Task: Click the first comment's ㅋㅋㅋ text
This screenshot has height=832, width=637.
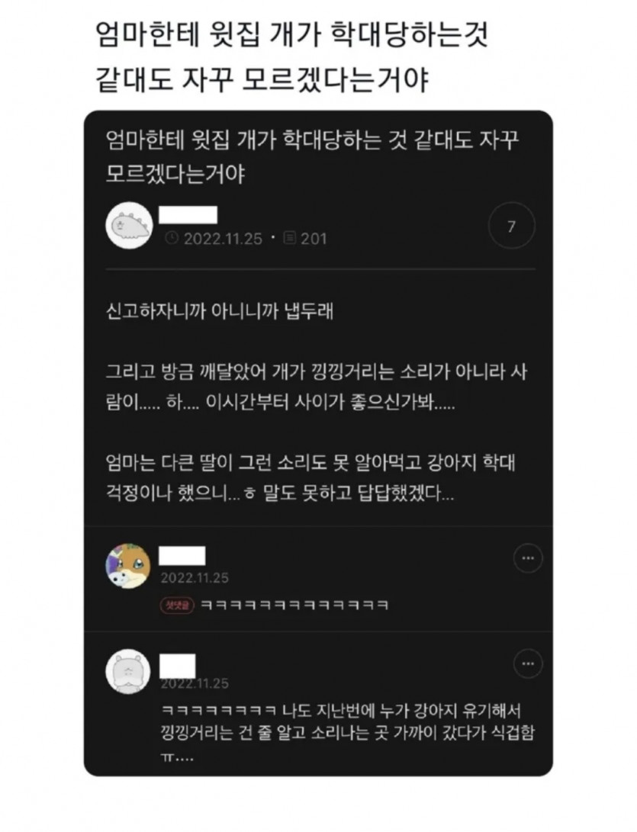Action: pyautogui.click(x=295, y=606)
